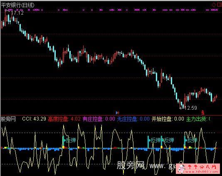The height and width of the screenshot is (176, 222).
Task: Click the blue-orange double arrow marker
Action: coord(118,113)
